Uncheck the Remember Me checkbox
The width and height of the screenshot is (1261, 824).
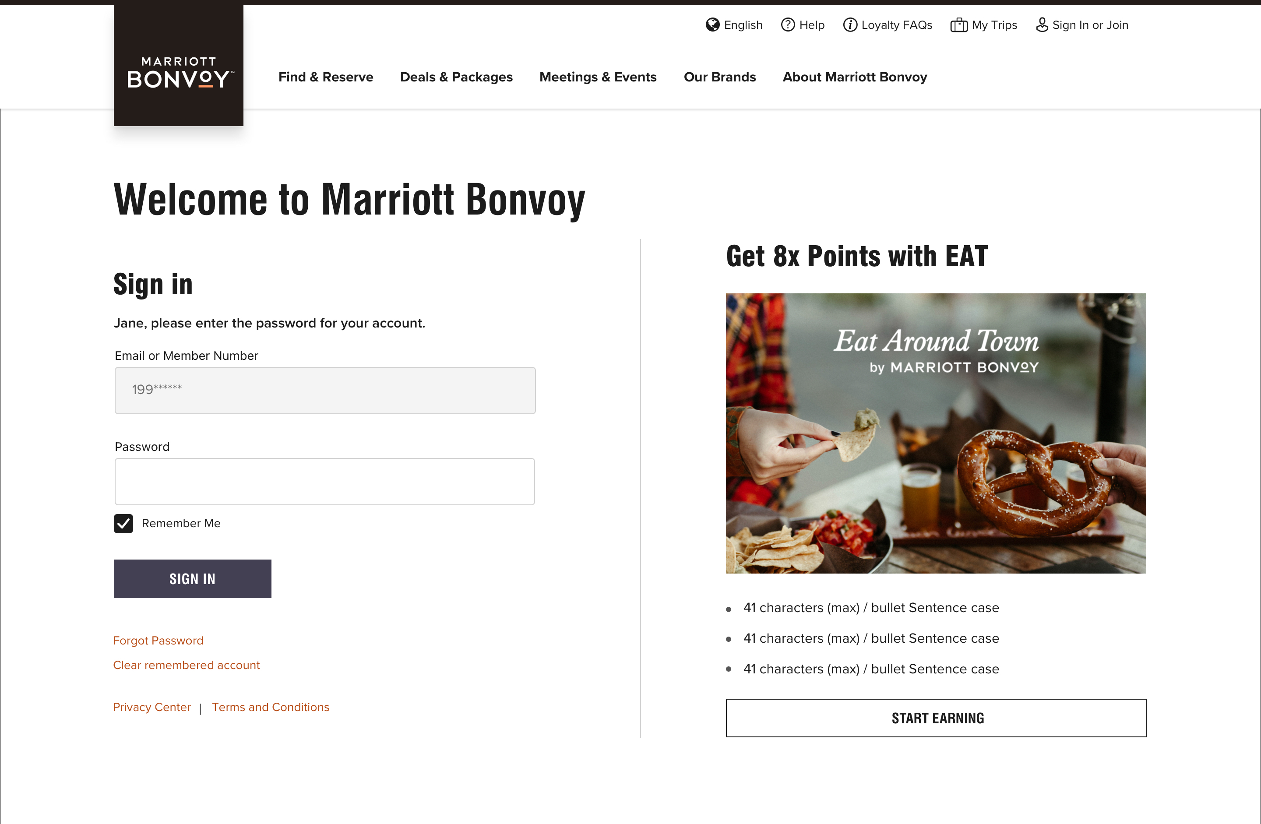point(123,524)
